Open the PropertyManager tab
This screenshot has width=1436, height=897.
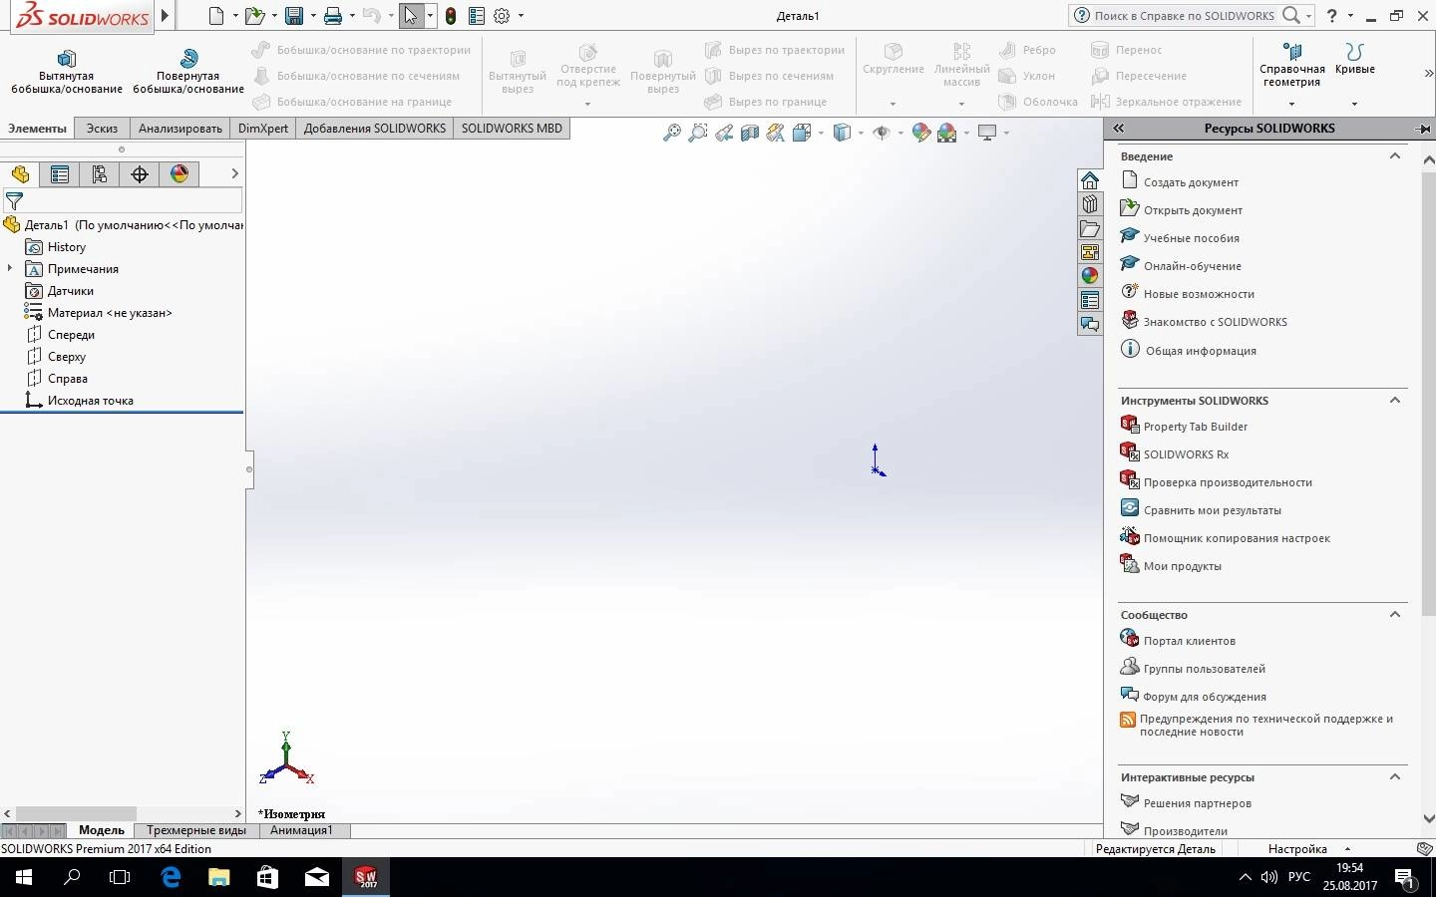(x=60, y=174)
